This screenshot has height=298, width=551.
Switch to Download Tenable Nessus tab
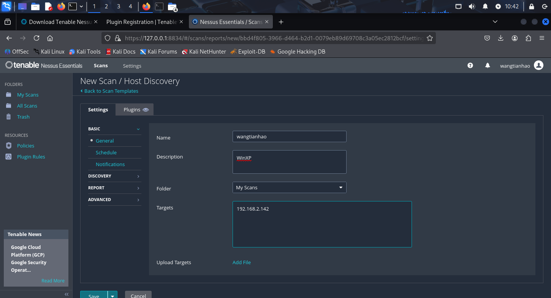pos(59,22)
